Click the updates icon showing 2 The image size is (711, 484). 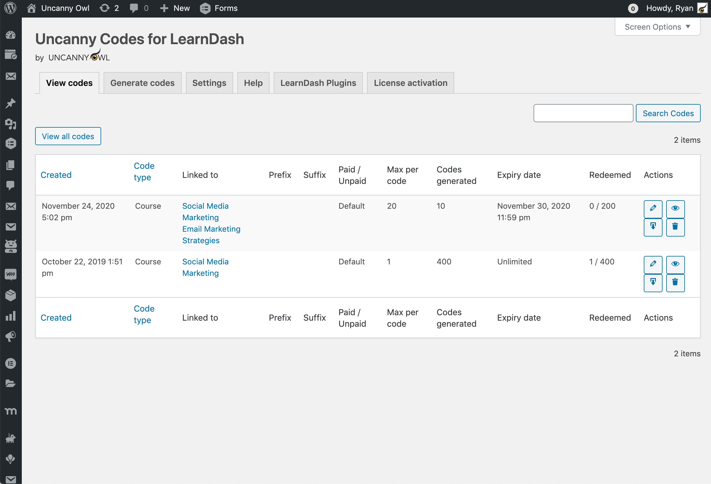109,8
